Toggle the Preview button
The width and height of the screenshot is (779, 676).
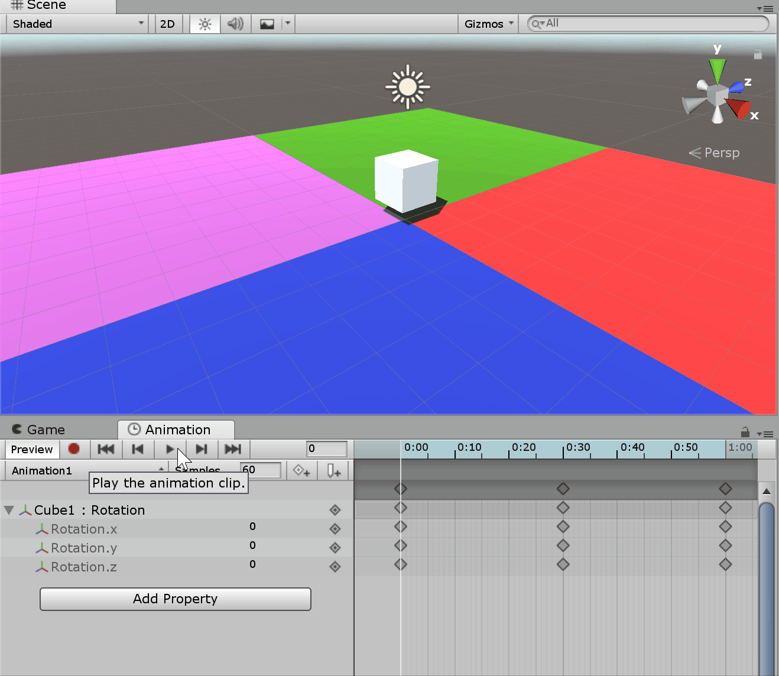click(32, 449)
